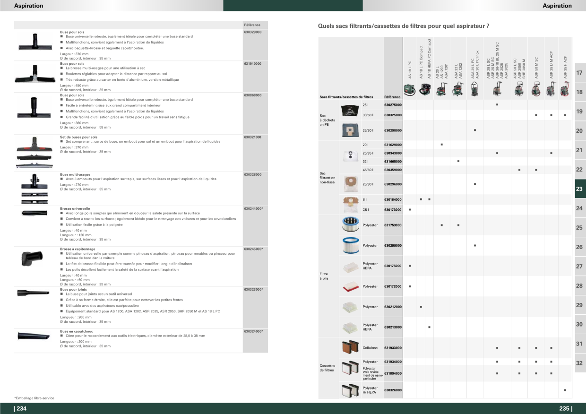Click the highlighted section tab 23
Image resolution: width=586 pixels, height=414 pixels.
click(579, 189)
